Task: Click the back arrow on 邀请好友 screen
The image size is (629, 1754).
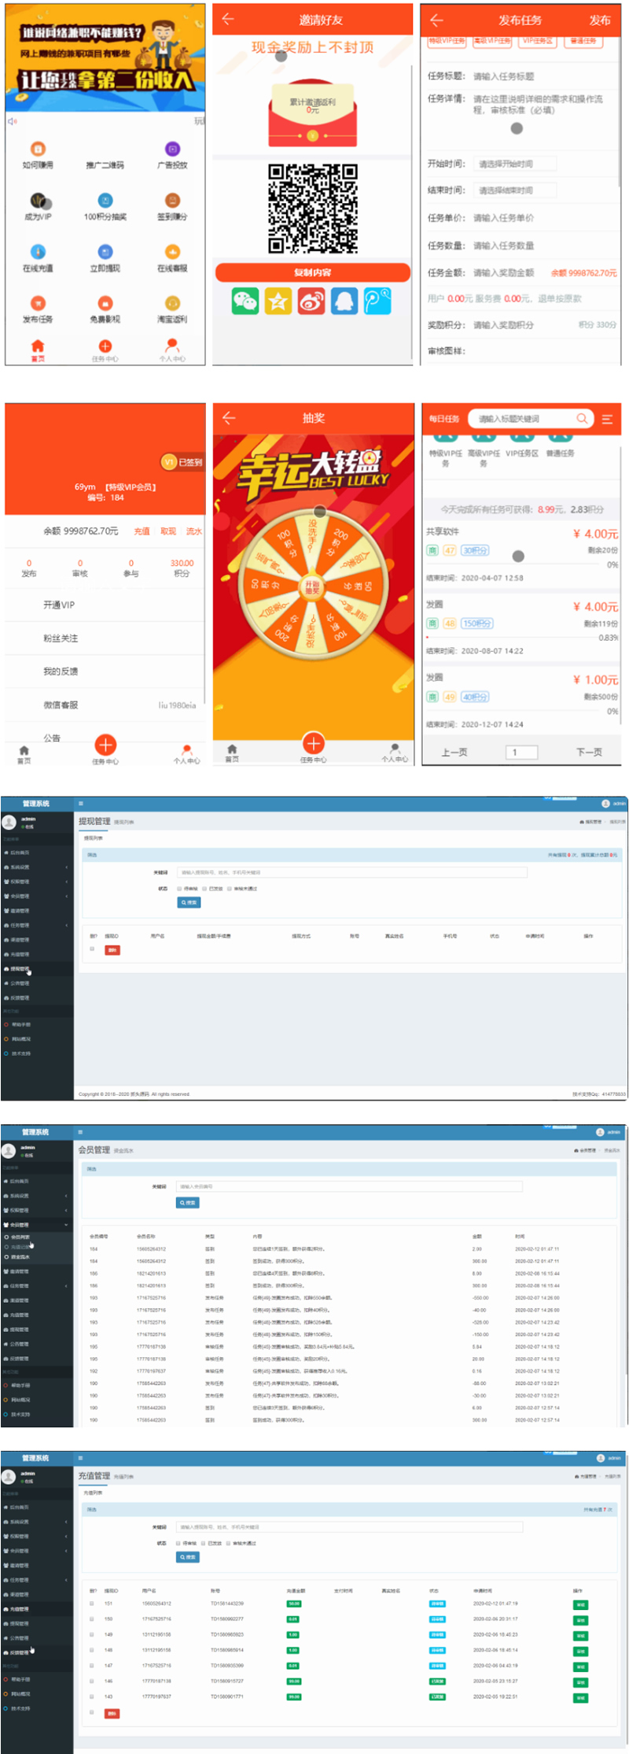Action: click(x=228, y=19)
